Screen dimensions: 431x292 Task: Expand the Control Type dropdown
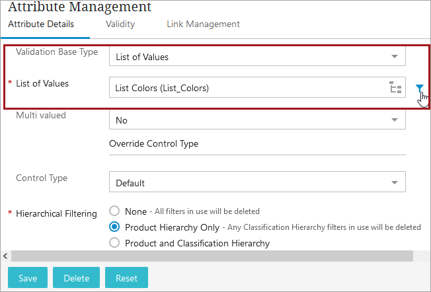click(x=257, y=182)
